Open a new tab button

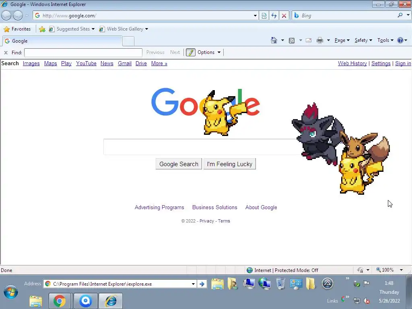coord(128,41)
